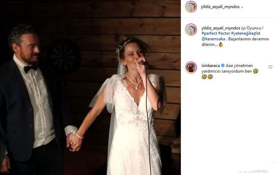This screenshot has height=175, width=277.
Task: Like the isinkaraca comment with the heart
Action: (271, 67)
